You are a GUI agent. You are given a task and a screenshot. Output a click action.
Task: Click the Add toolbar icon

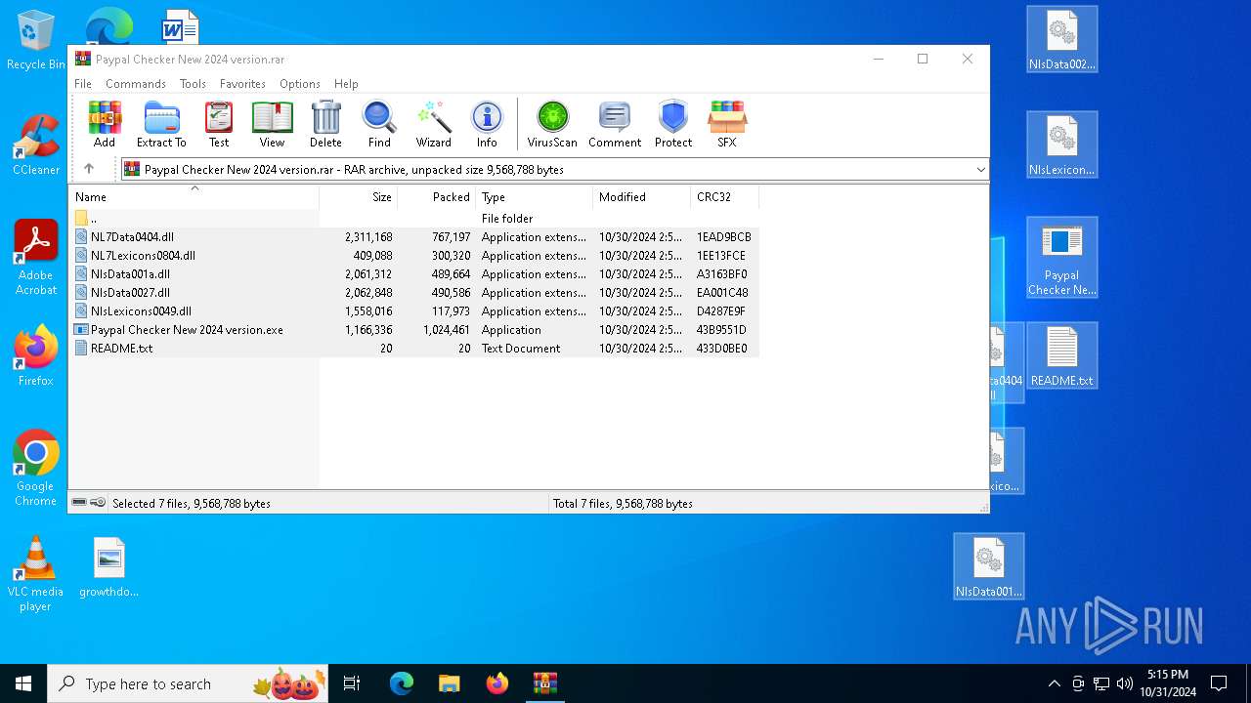coord(105,124)
